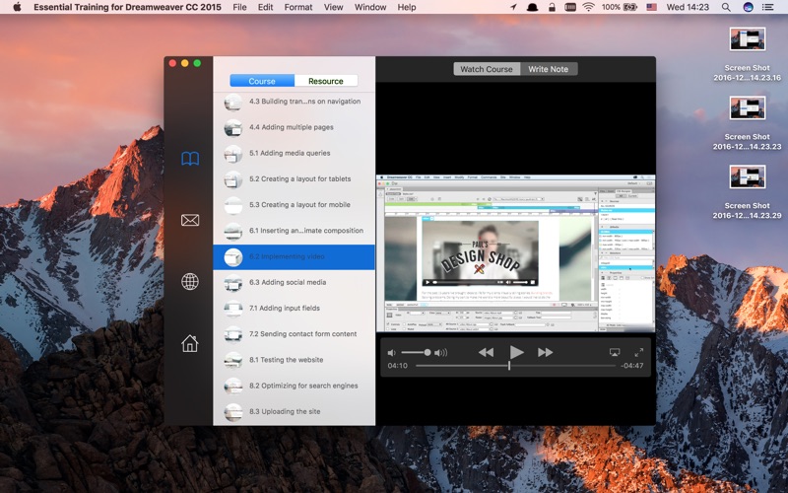Click the battery status icon
The width and height of the screenshot is (788, 493).
(630, 7)
